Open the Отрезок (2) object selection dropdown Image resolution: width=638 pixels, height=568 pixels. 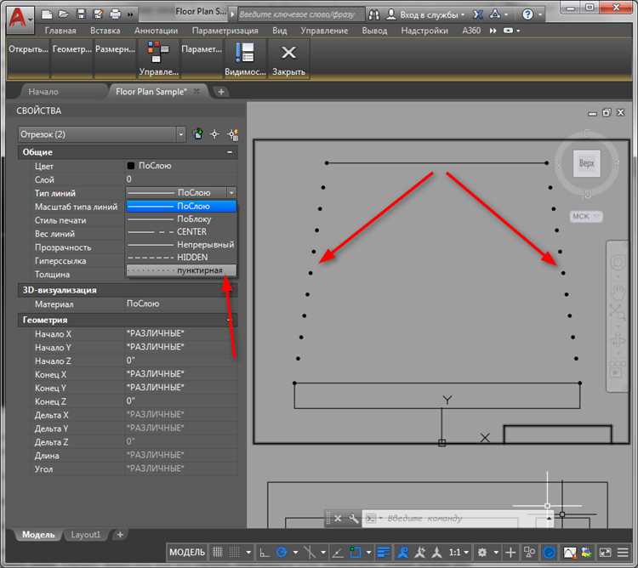coord(181,134)
